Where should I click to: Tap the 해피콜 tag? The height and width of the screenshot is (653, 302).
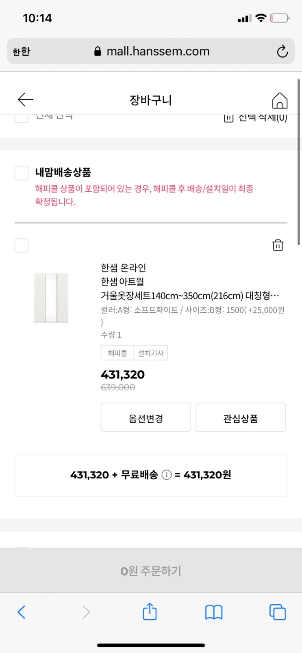tap(117, 353)
